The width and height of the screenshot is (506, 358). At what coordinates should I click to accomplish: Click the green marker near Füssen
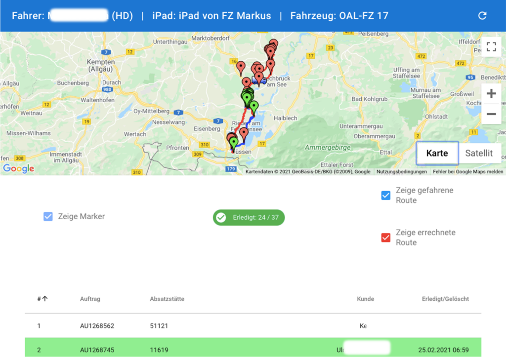point(234,143)
